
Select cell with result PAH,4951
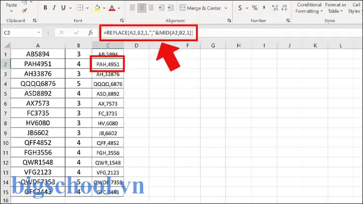[x=108, y=64]
